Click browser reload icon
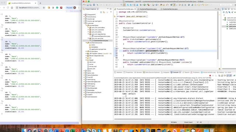236x132 pixels. click(8, 7)
